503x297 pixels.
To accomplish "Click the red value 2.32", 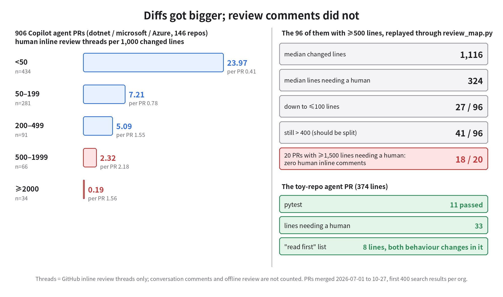I will [108, 158].
